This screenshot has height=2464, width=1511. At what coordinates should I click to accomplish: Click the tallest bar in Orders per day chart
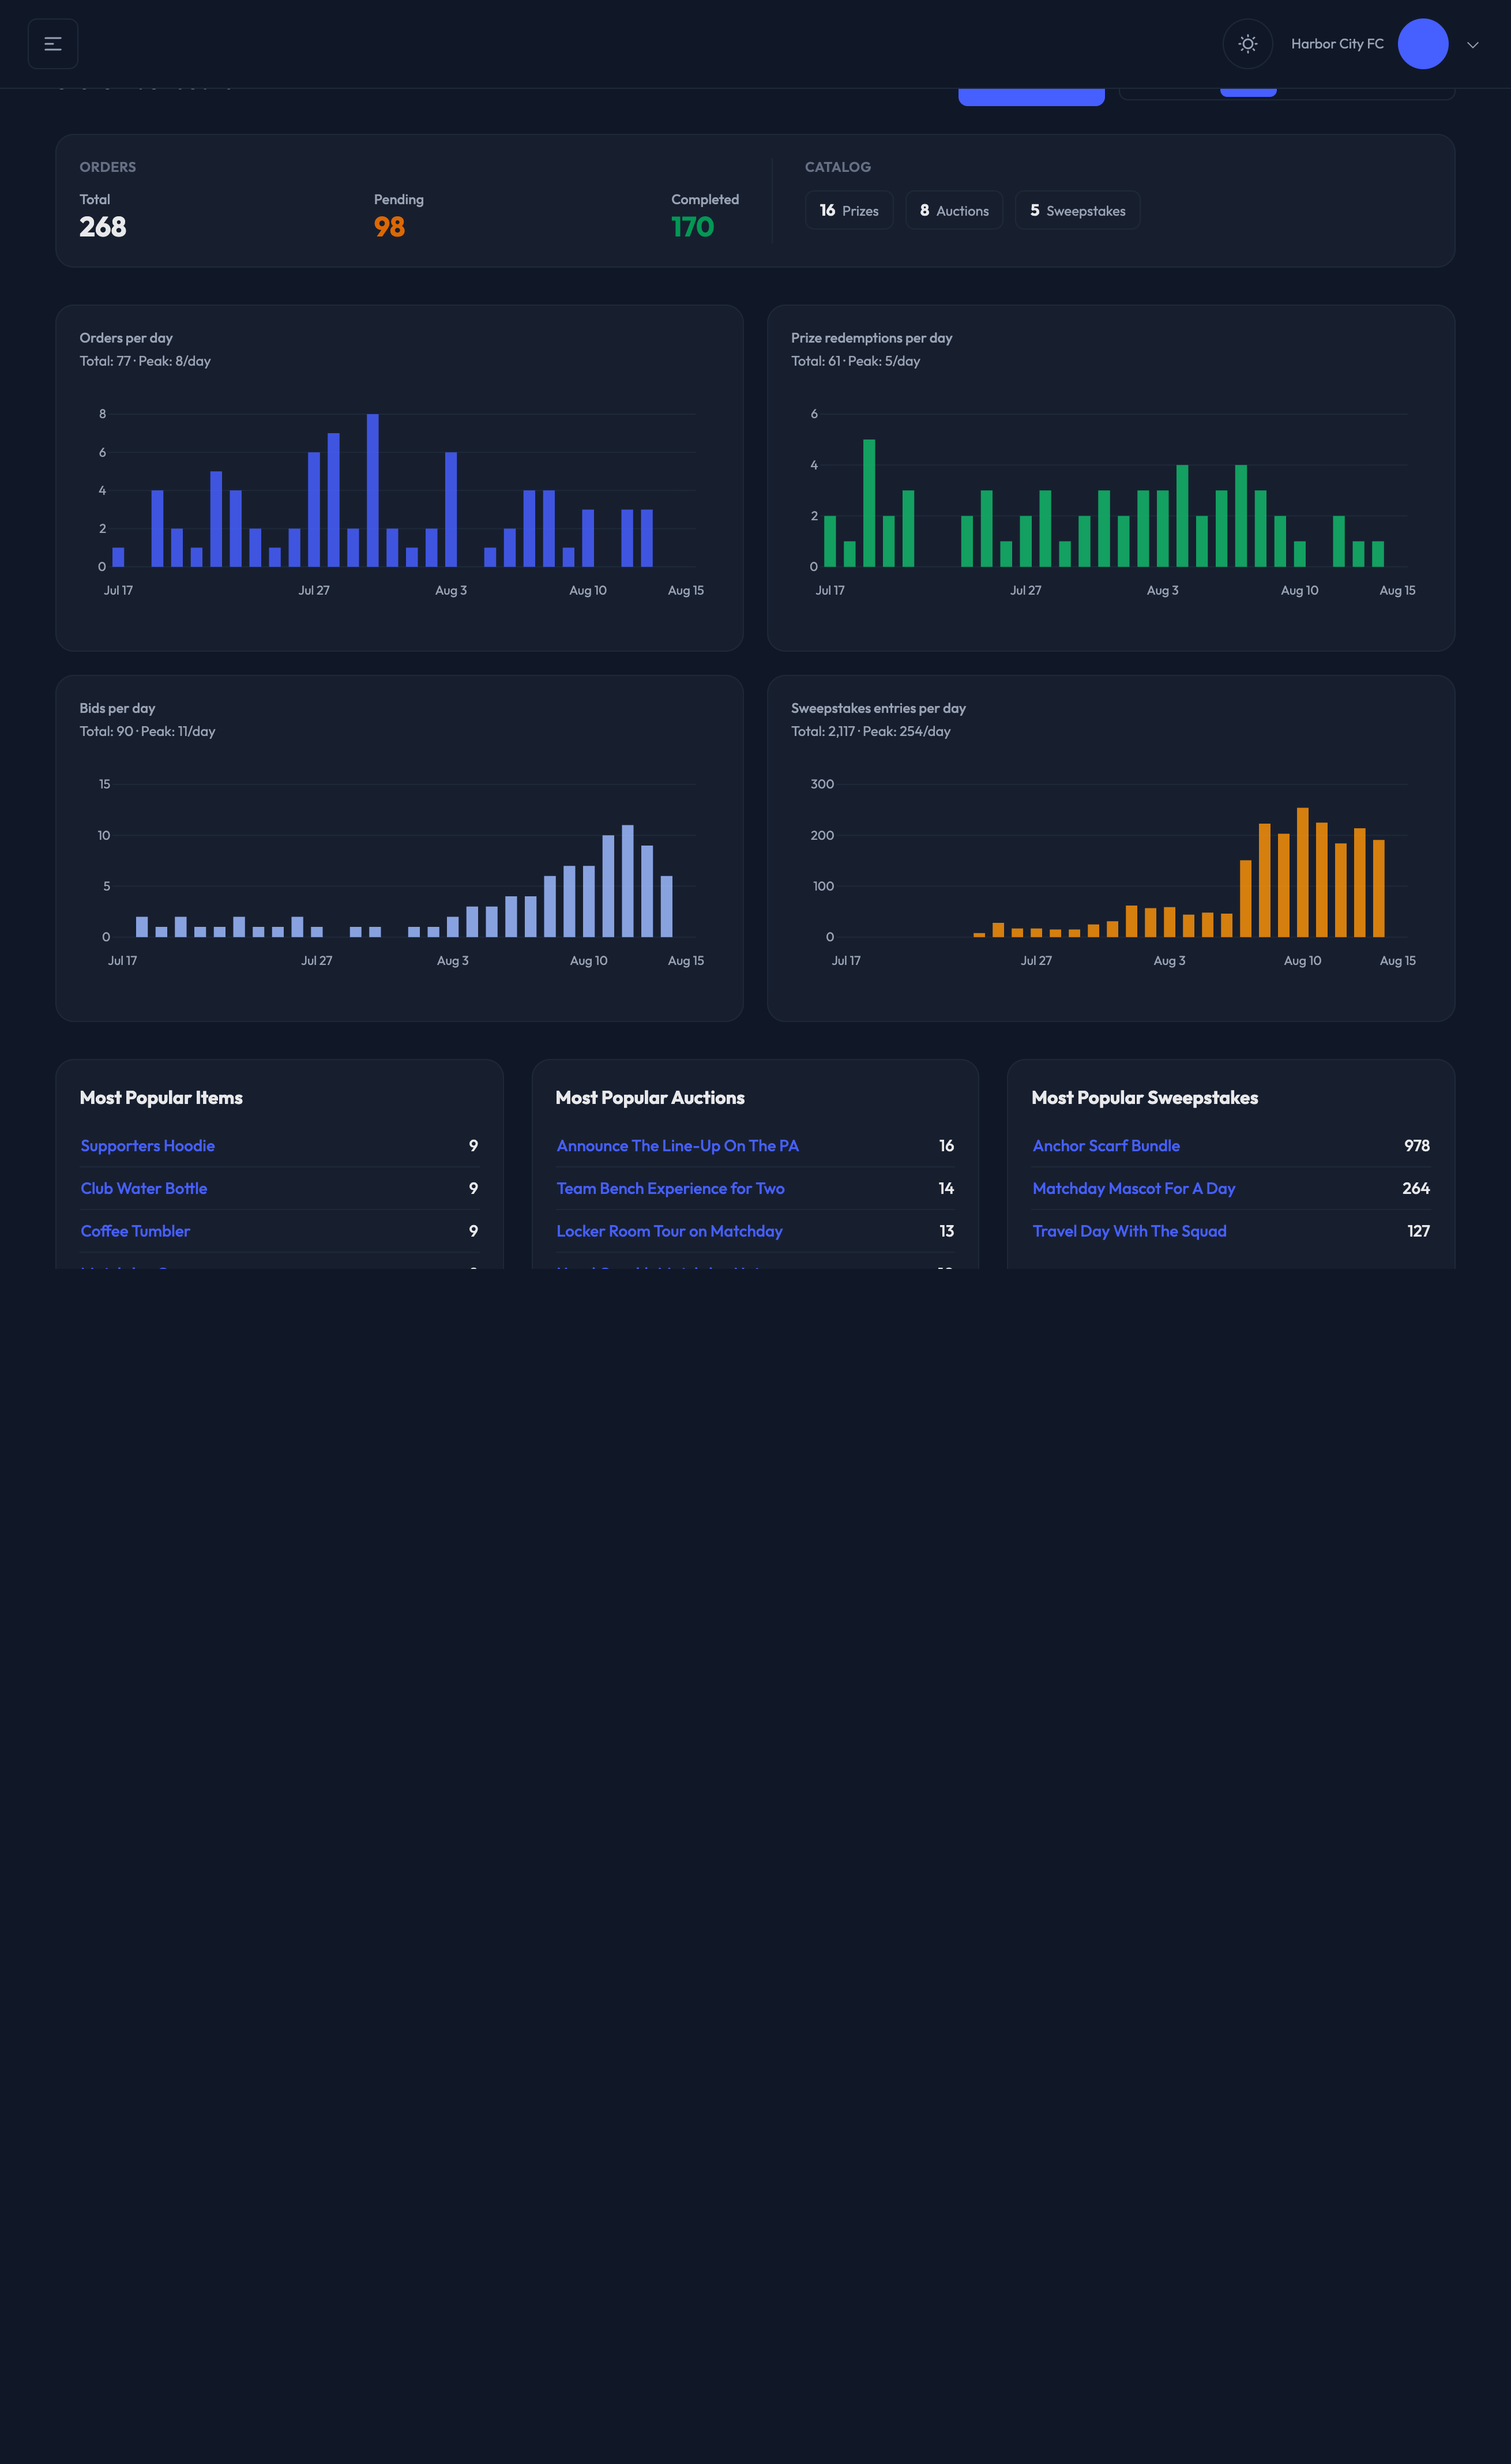pyautogui.click(x=372, y=490)
